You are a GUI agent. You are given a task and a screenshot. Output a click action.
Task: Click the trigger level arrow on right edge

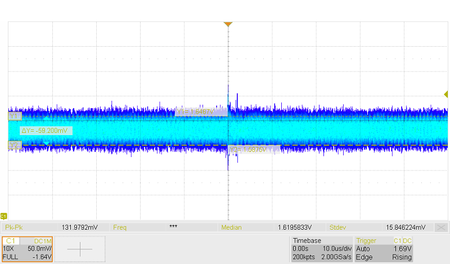pos(446,94)
